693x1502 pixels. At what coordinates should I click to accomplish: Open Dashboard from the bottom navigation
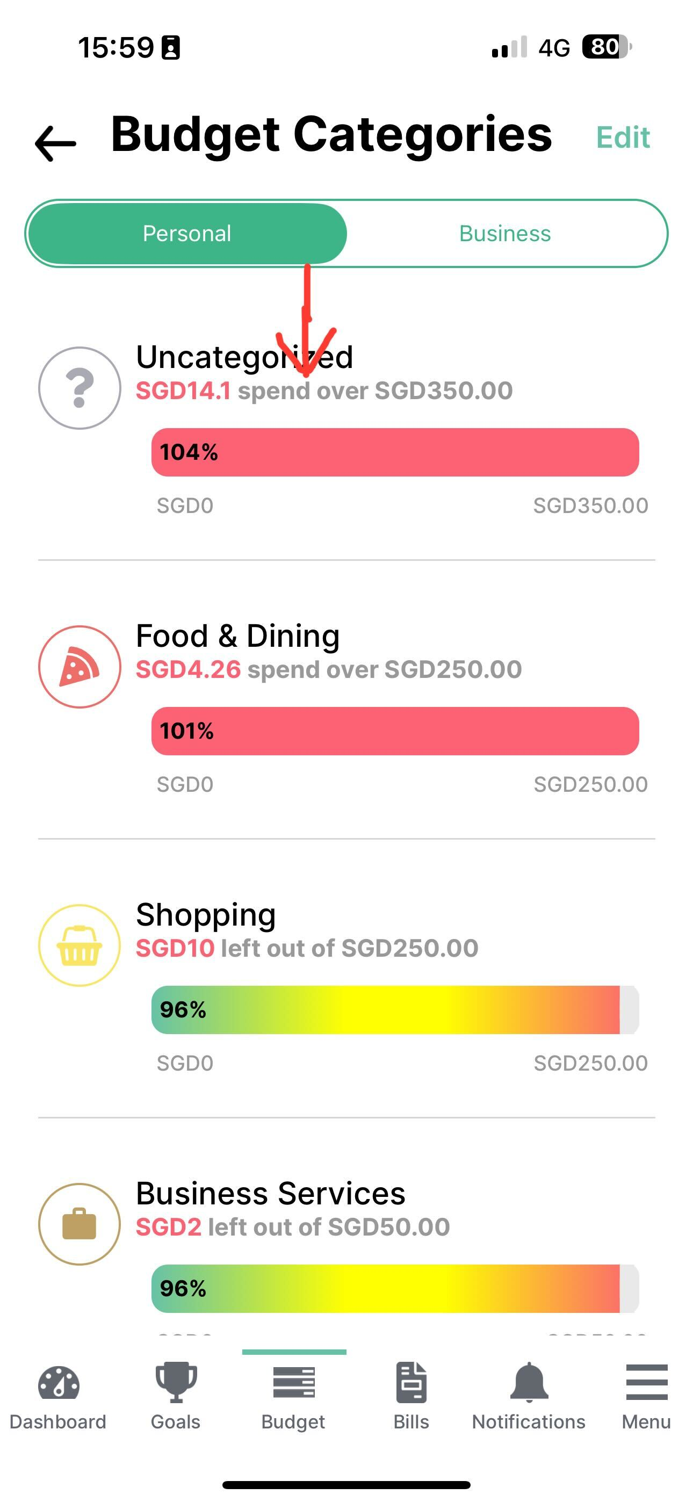pyautogui.click(x=58, y=1396)
